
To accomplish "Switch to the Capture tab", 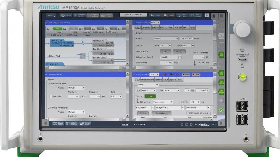I will (x=173, y=80).
